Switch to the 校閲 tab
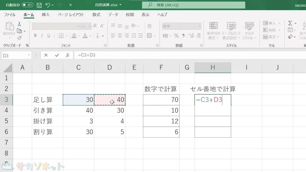The image size is (306, 172). coord(130,15)
